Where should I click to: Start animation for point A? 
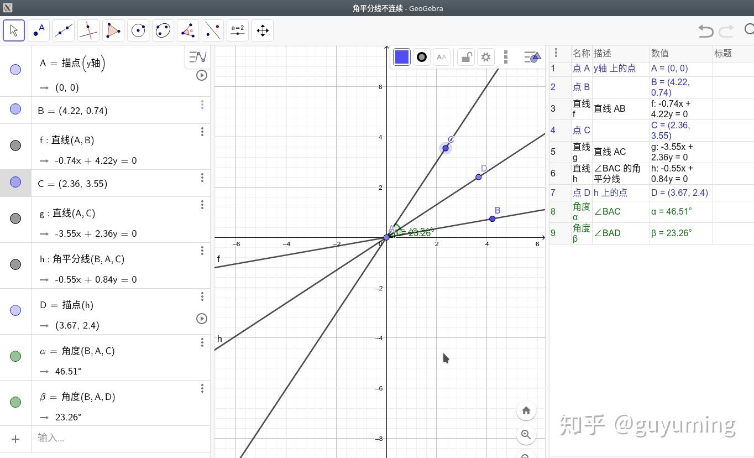[202, 75]
